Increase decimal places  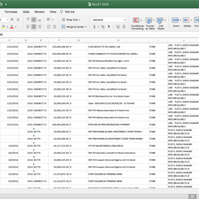point(118,27)
